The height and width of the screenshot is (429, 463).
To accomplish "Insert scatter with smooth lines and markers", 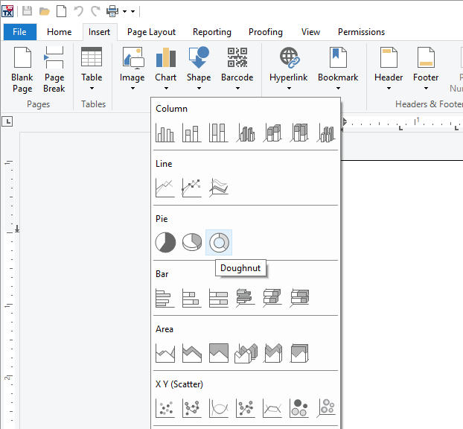I will tap(191, 407).
